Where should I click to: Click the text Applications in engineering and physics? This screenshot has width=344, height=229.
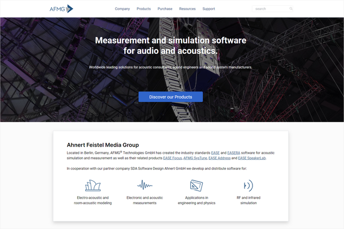[x=196, y=200]
